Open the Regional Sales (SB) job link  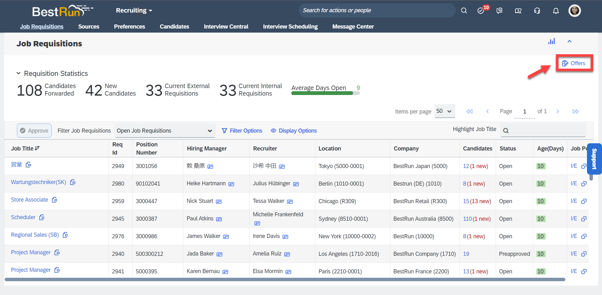click(35, 235)
